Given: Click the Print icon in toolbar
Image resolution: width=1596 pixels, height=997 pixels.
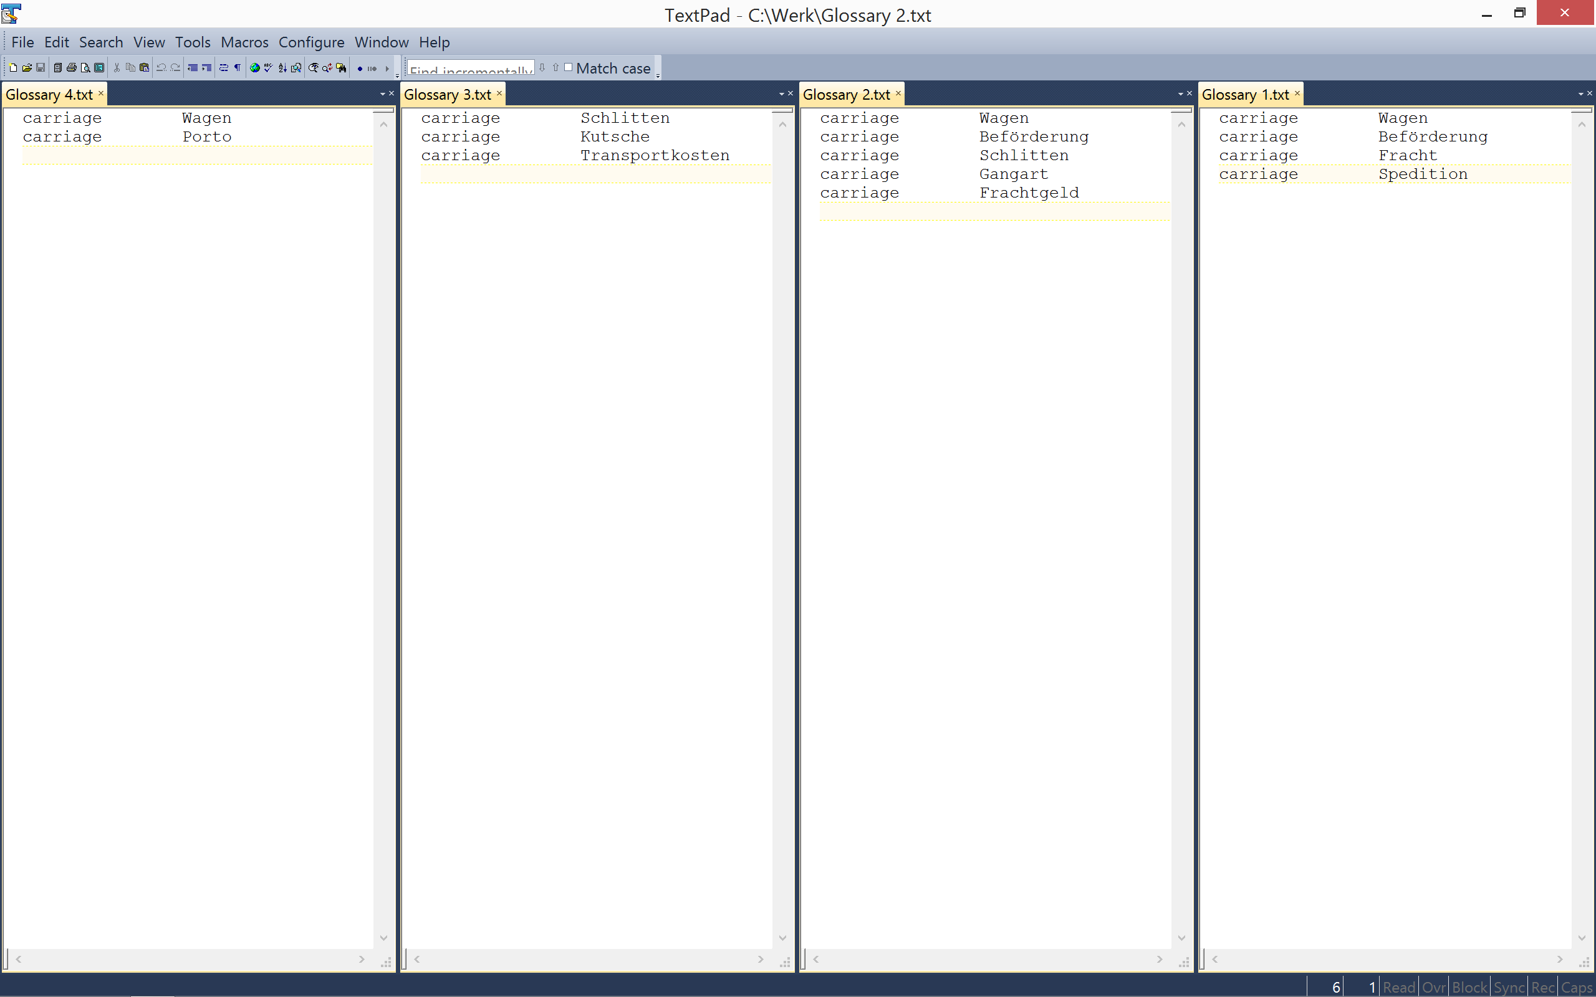Looking at the screenshot, I should point(71,68).
